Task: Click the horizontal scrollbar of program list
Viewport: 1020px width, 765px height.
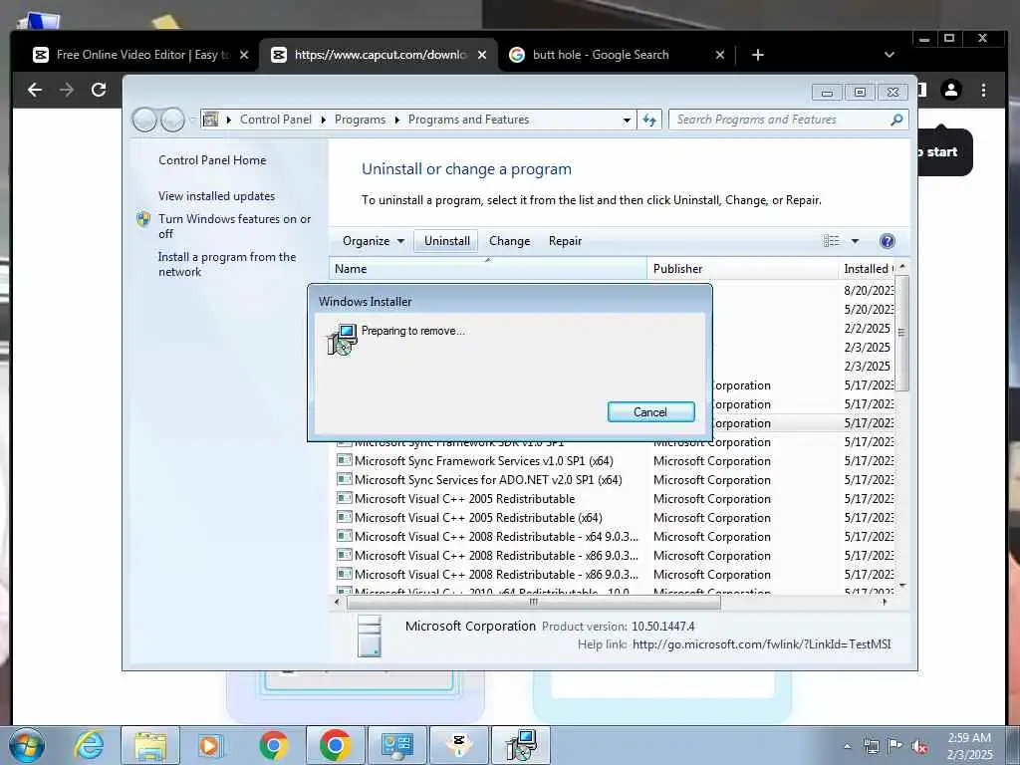Action: tap(534, 603)
